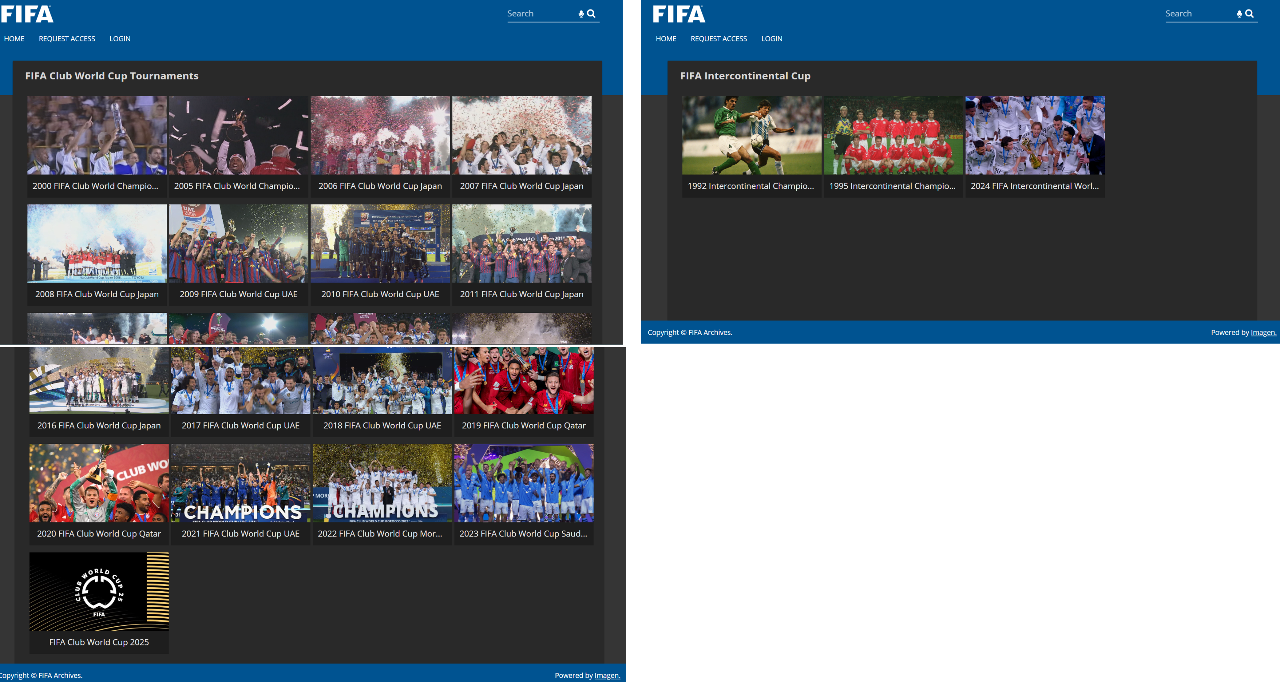
Task: Click the magnifier search icon in the Intercontinental Cup page
Action: (1250, 14)
